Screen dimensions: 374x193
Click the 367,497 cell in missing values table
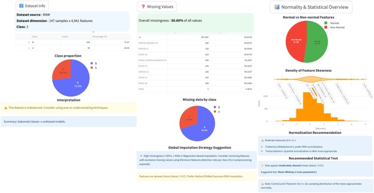click(x=189, y=37)
